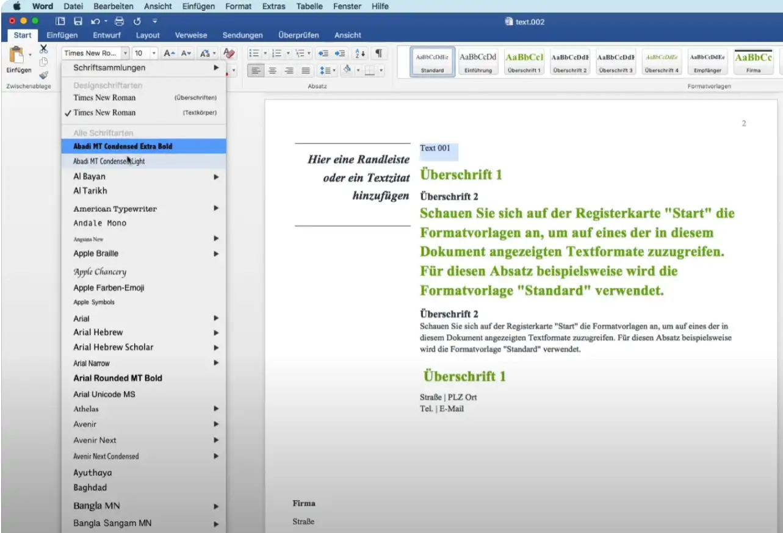Toggle center text alignment
The width and height of the screenshot is (783, 533).
click(x=272, y=71)
